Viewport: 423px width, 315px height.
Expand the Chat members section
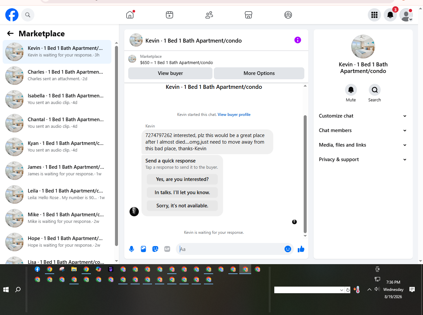(363, 130)
